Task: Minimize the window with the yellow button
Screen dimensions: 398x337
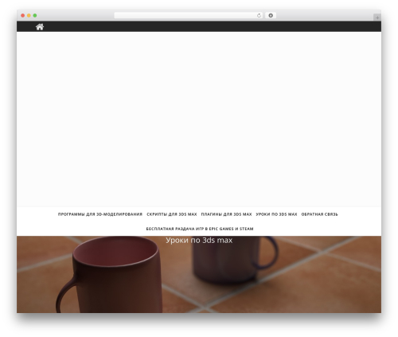Action: point(29,15)
